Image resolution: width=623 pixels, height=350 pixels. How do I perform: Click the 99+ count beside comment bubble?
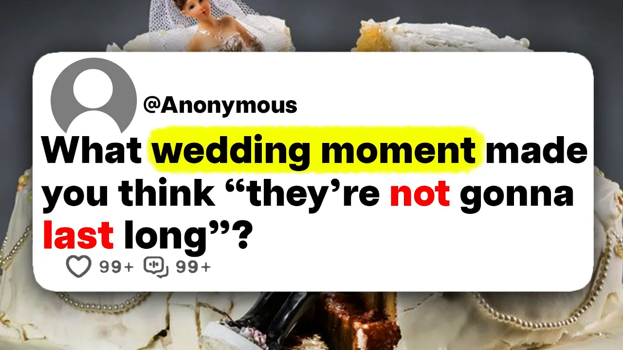click(x=193, y=267)
